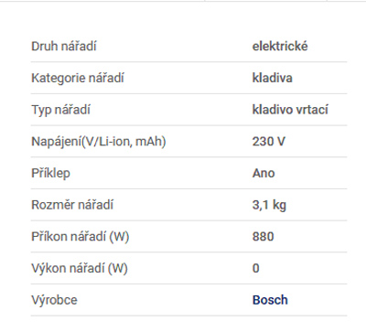Click the '0' output power value
The height and width of the screenshot is (332, 366).
pos(256,268)
